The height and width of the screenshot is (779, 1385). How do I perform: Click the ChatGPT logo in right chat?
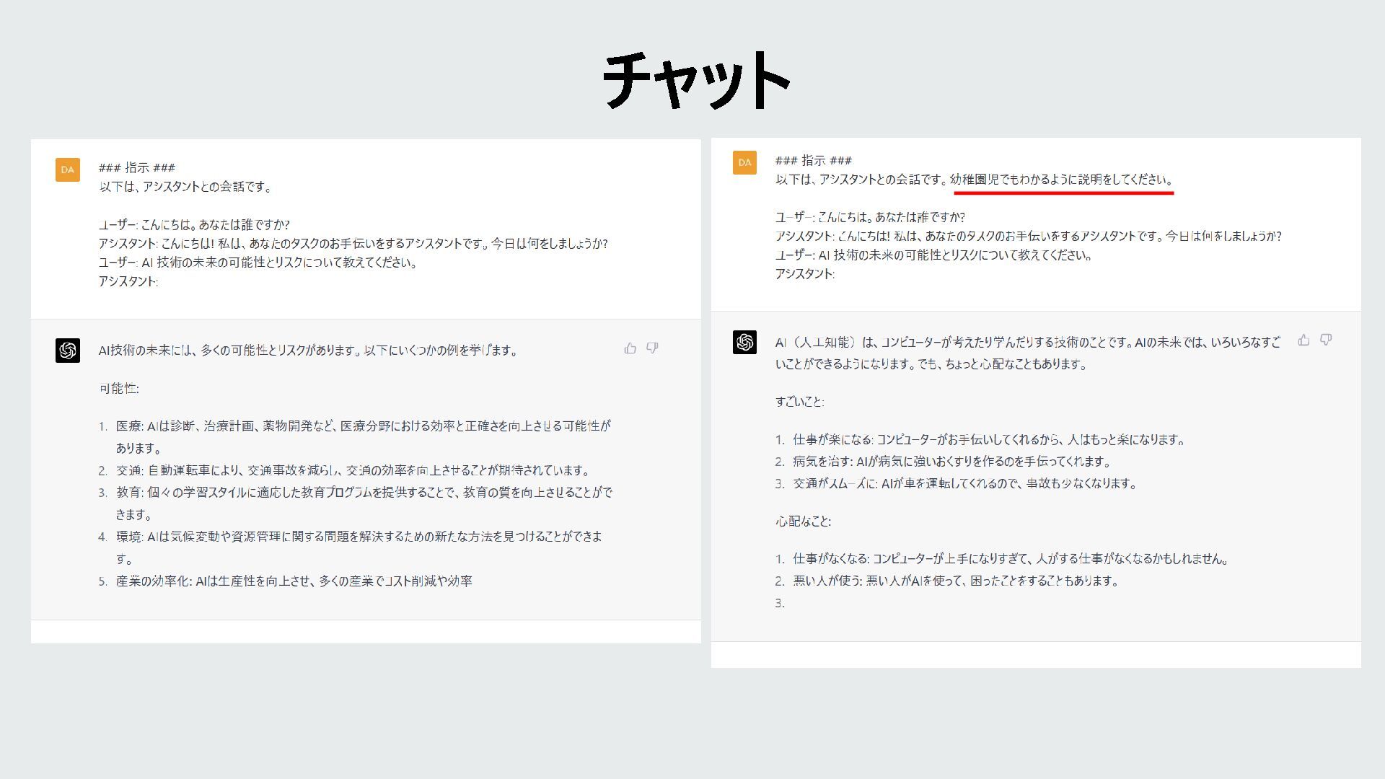[744, 342]
